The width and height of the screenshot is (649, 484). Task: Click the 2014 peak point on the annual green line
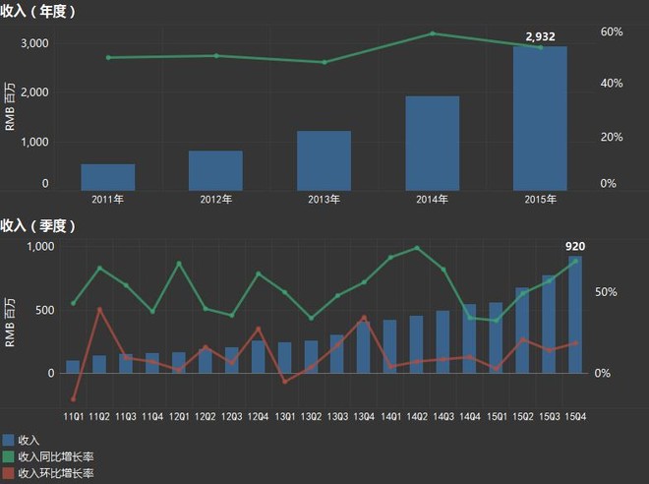coord(433,33)
